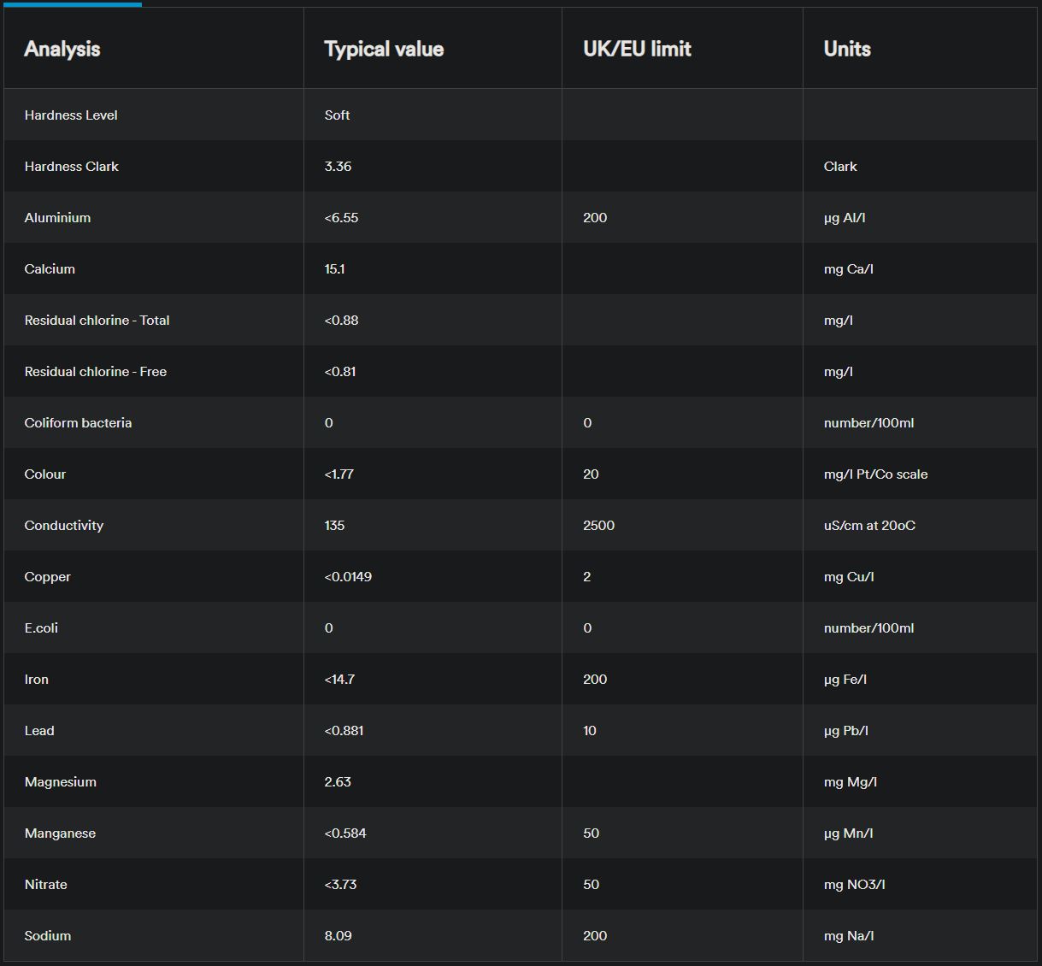The image size is (1042, 966).
Task: Select the Magnesium typical value 2.63
Action: click(x=338, y=781)
